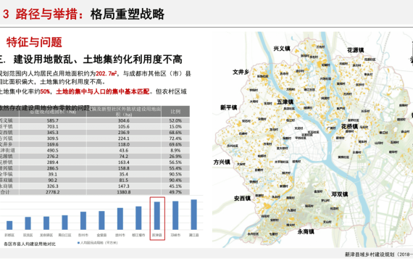Click table cell 326.3
The height and width of the screenshot is (261, 413).
(x=52, y=186)
